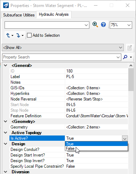Switch to the Subsurface Utilities tab
The image size is (136, 174).
pos(19,15)
